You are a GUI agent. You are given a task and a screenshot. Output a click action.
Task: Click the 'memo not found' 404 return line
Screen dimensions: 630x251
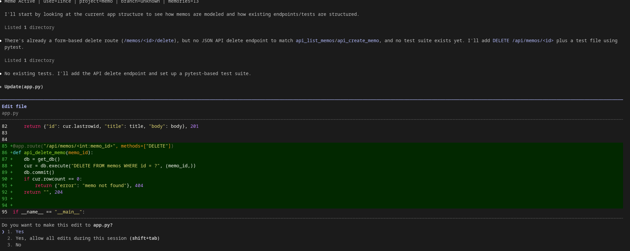89,185
